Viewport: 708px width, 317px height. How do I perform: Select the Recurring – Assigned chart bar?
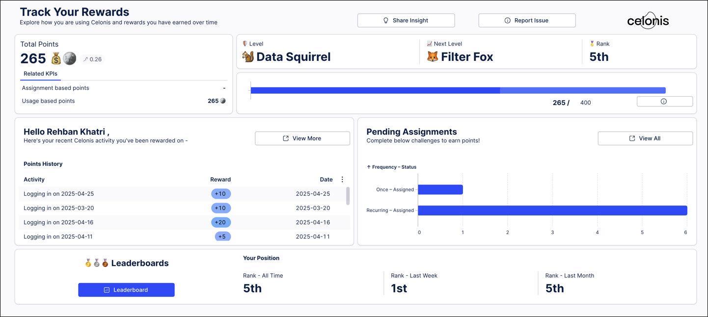coord(552,211)
